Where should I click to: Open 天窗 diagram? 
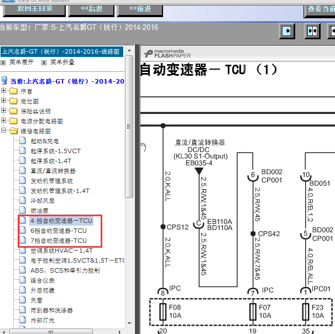(x=36, y=300)
